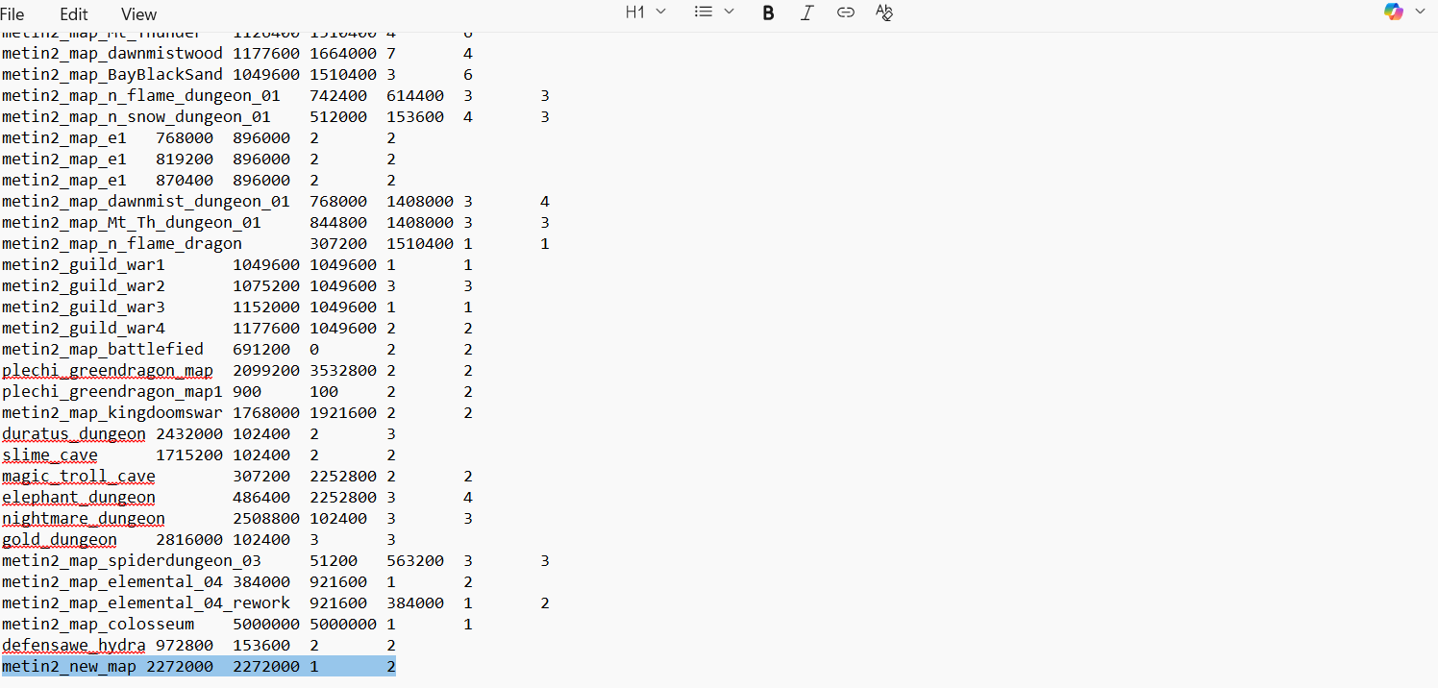The height and width of the screenshot is (688, 1438).
Task: Click value 691200 in the battlefied row
Action: [x=261, y=349]
